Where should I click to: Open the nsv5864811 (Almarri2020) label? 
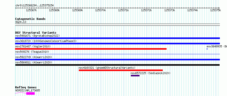[34, 62]
